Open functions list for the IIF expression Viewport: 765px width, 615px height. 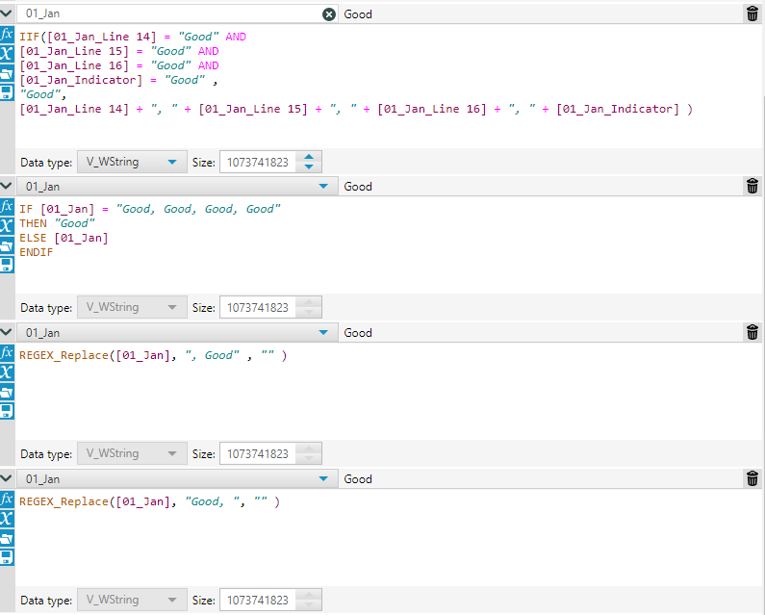[7, 34]
